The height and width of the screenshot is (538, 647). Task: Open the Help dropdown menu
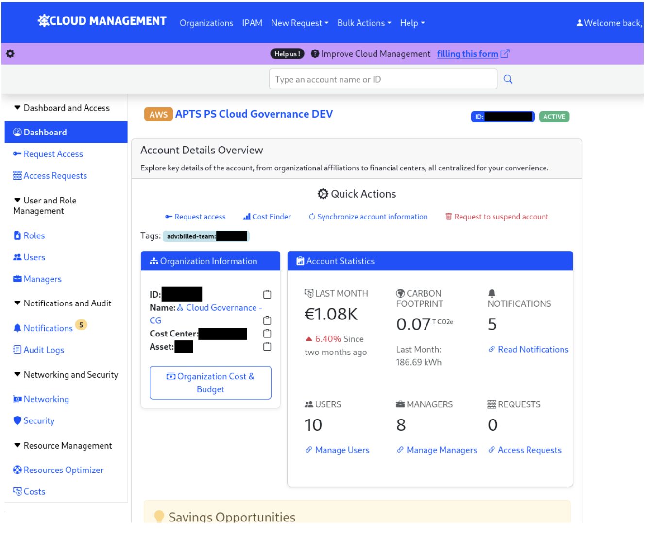click(x=412, y=23)
